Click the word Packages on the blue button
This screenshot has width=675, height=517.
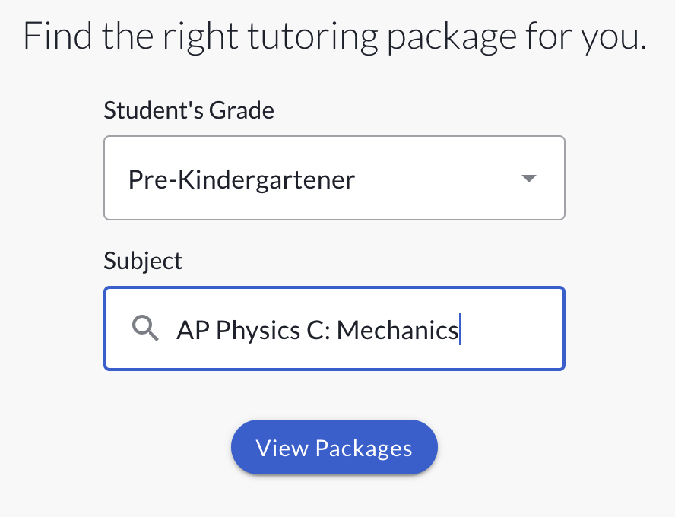coord(364,449)
